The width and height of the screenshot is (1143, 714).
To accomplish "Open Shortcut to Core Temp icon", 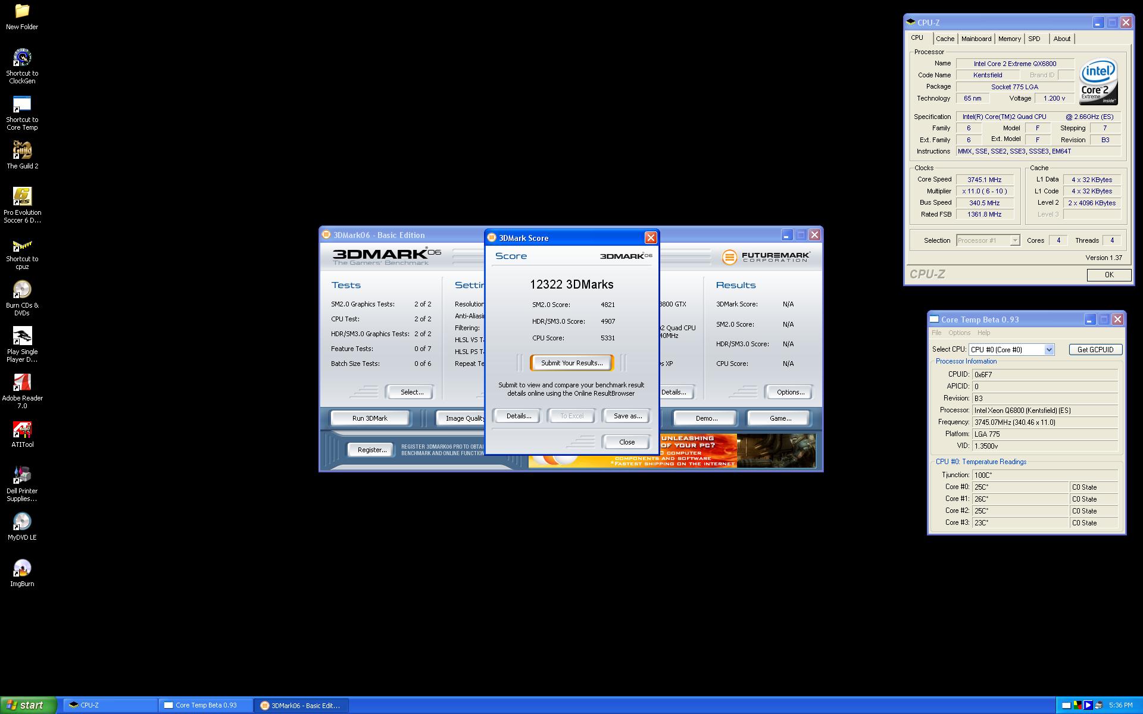I will pyautogui.click(x=22, y=112).
